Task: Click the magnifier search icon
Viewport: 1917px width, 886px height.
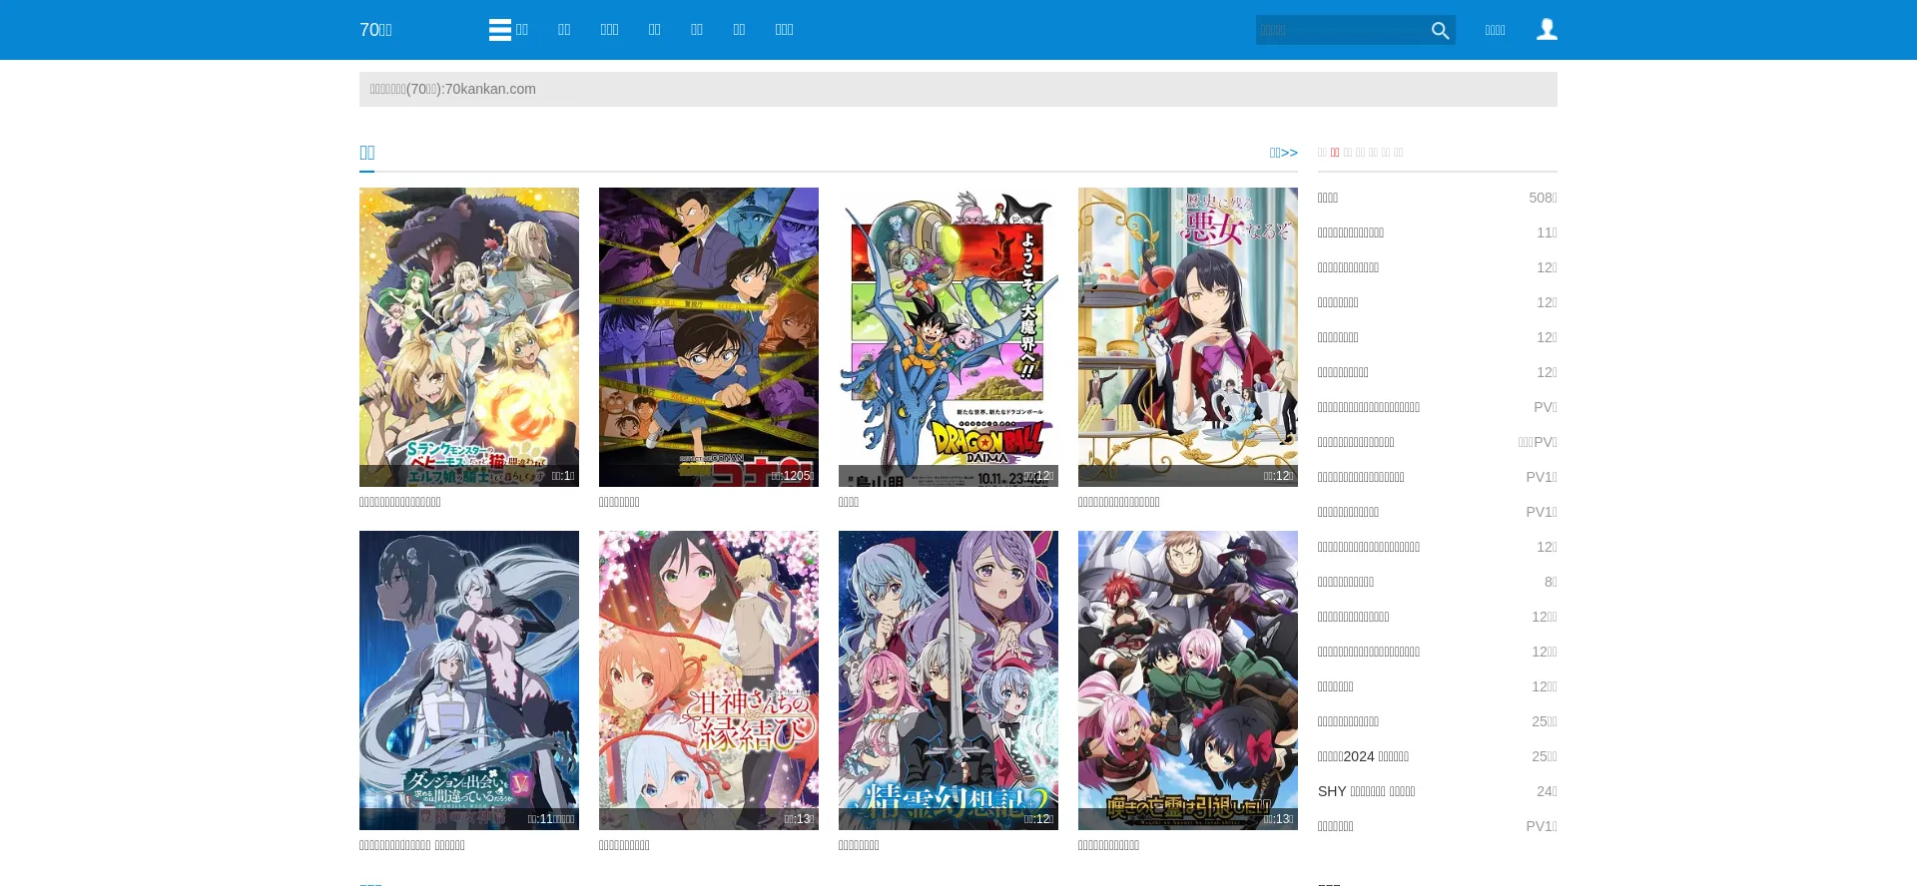Action: [1440, 31]
